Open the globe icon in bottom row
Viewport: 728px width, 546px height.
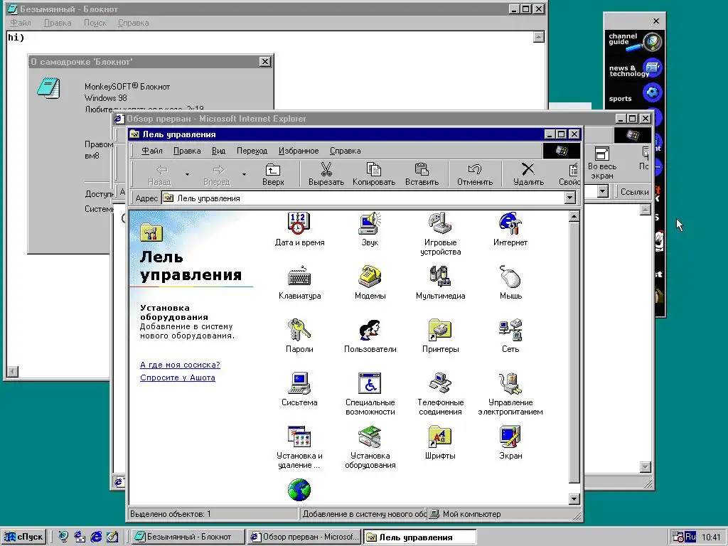pyautogui.click(x=299, y=490)
